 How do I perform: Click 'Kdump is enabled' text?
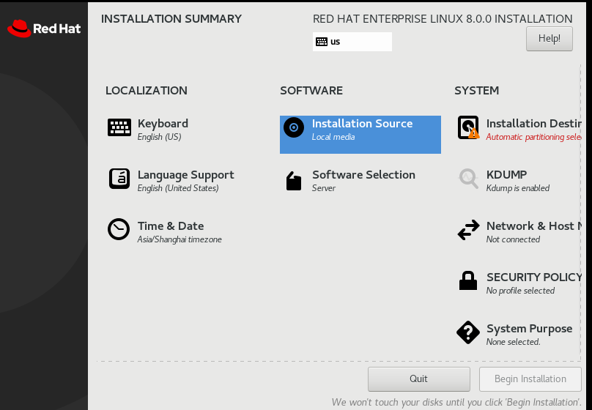tap(517, 188)
